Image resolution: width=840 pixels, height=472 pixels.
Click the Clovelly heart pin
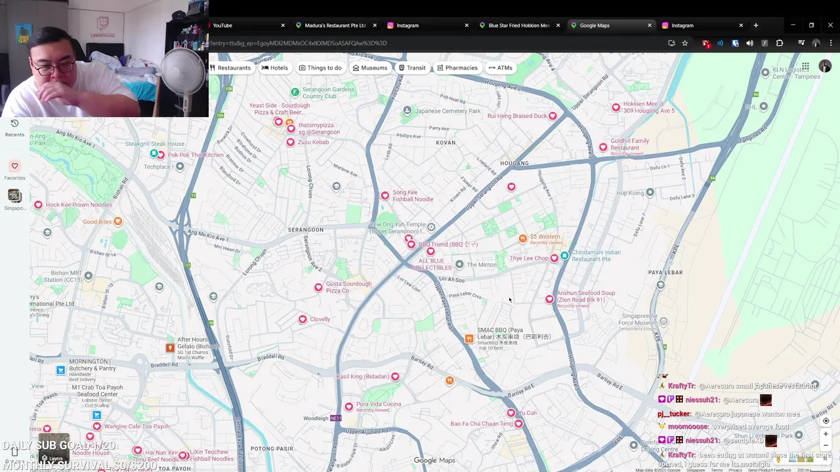(x=303, y=319)
